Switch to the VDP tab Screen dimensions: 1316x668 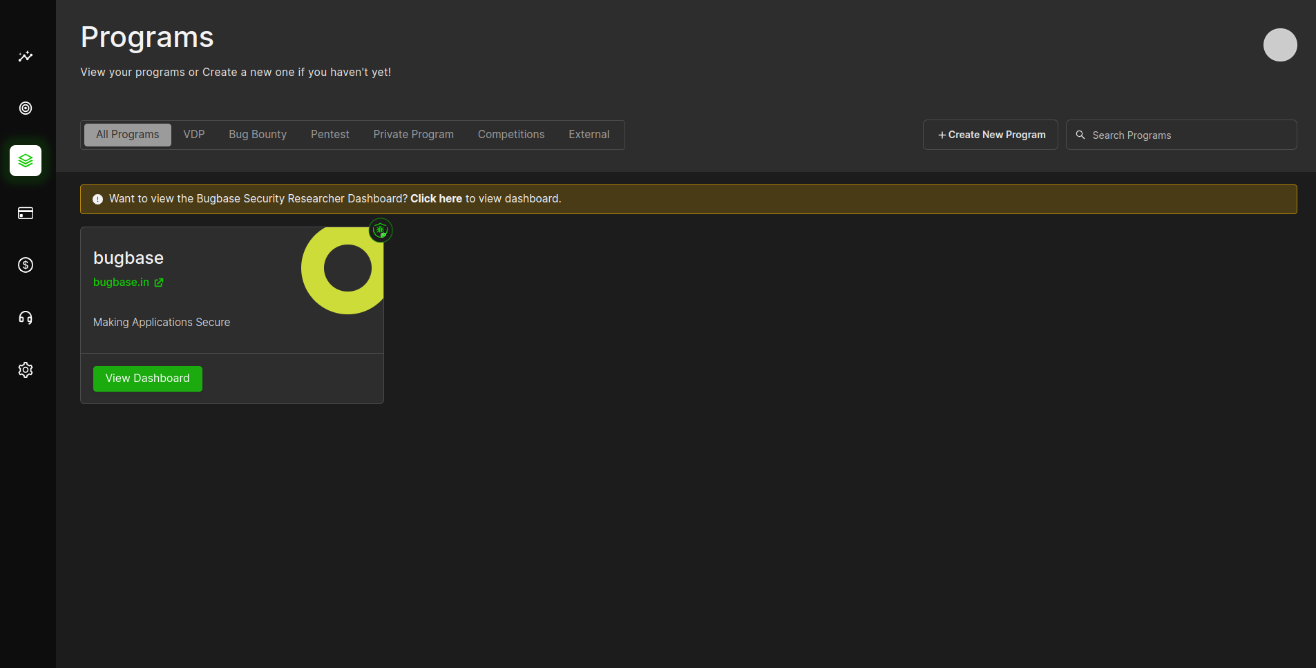(x=194, y=135)
